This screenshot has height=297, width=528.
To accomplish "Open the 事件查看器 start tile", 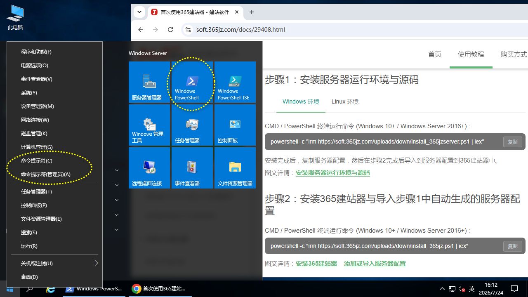I will (x=192, y=168).
